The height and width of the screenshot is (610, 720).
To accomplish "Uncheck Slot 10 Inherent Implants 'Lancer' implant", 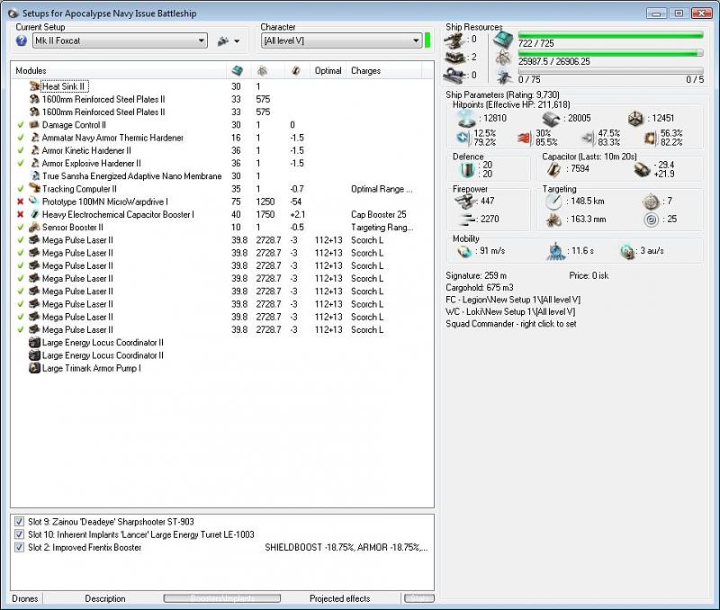I will (x=19, y=534).
